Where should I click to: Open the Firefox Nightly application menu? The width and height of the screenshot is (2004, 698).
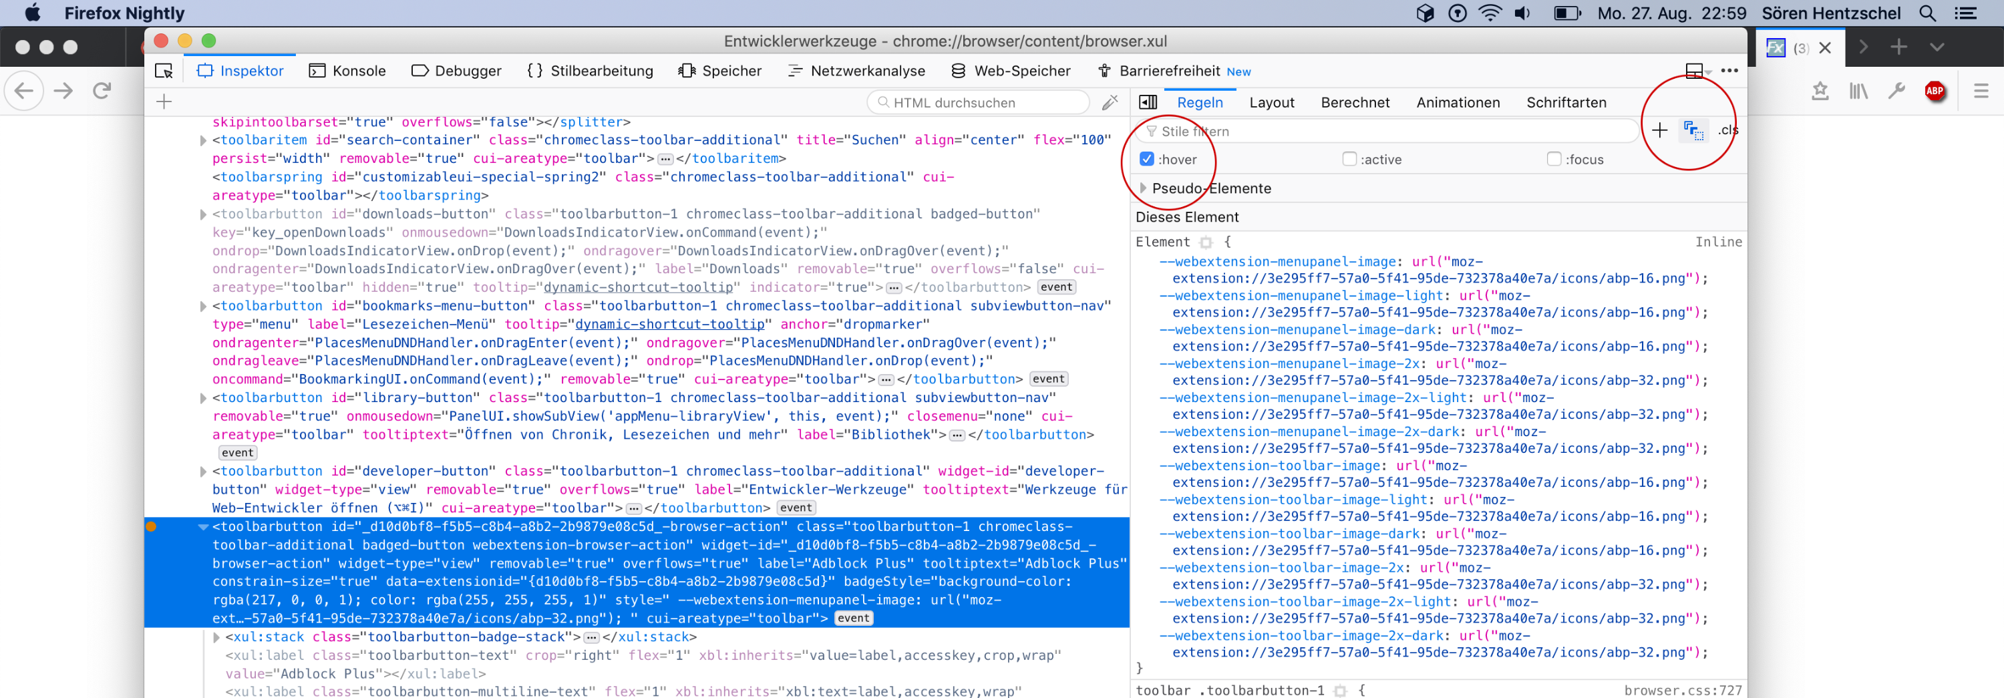[124, 13]
